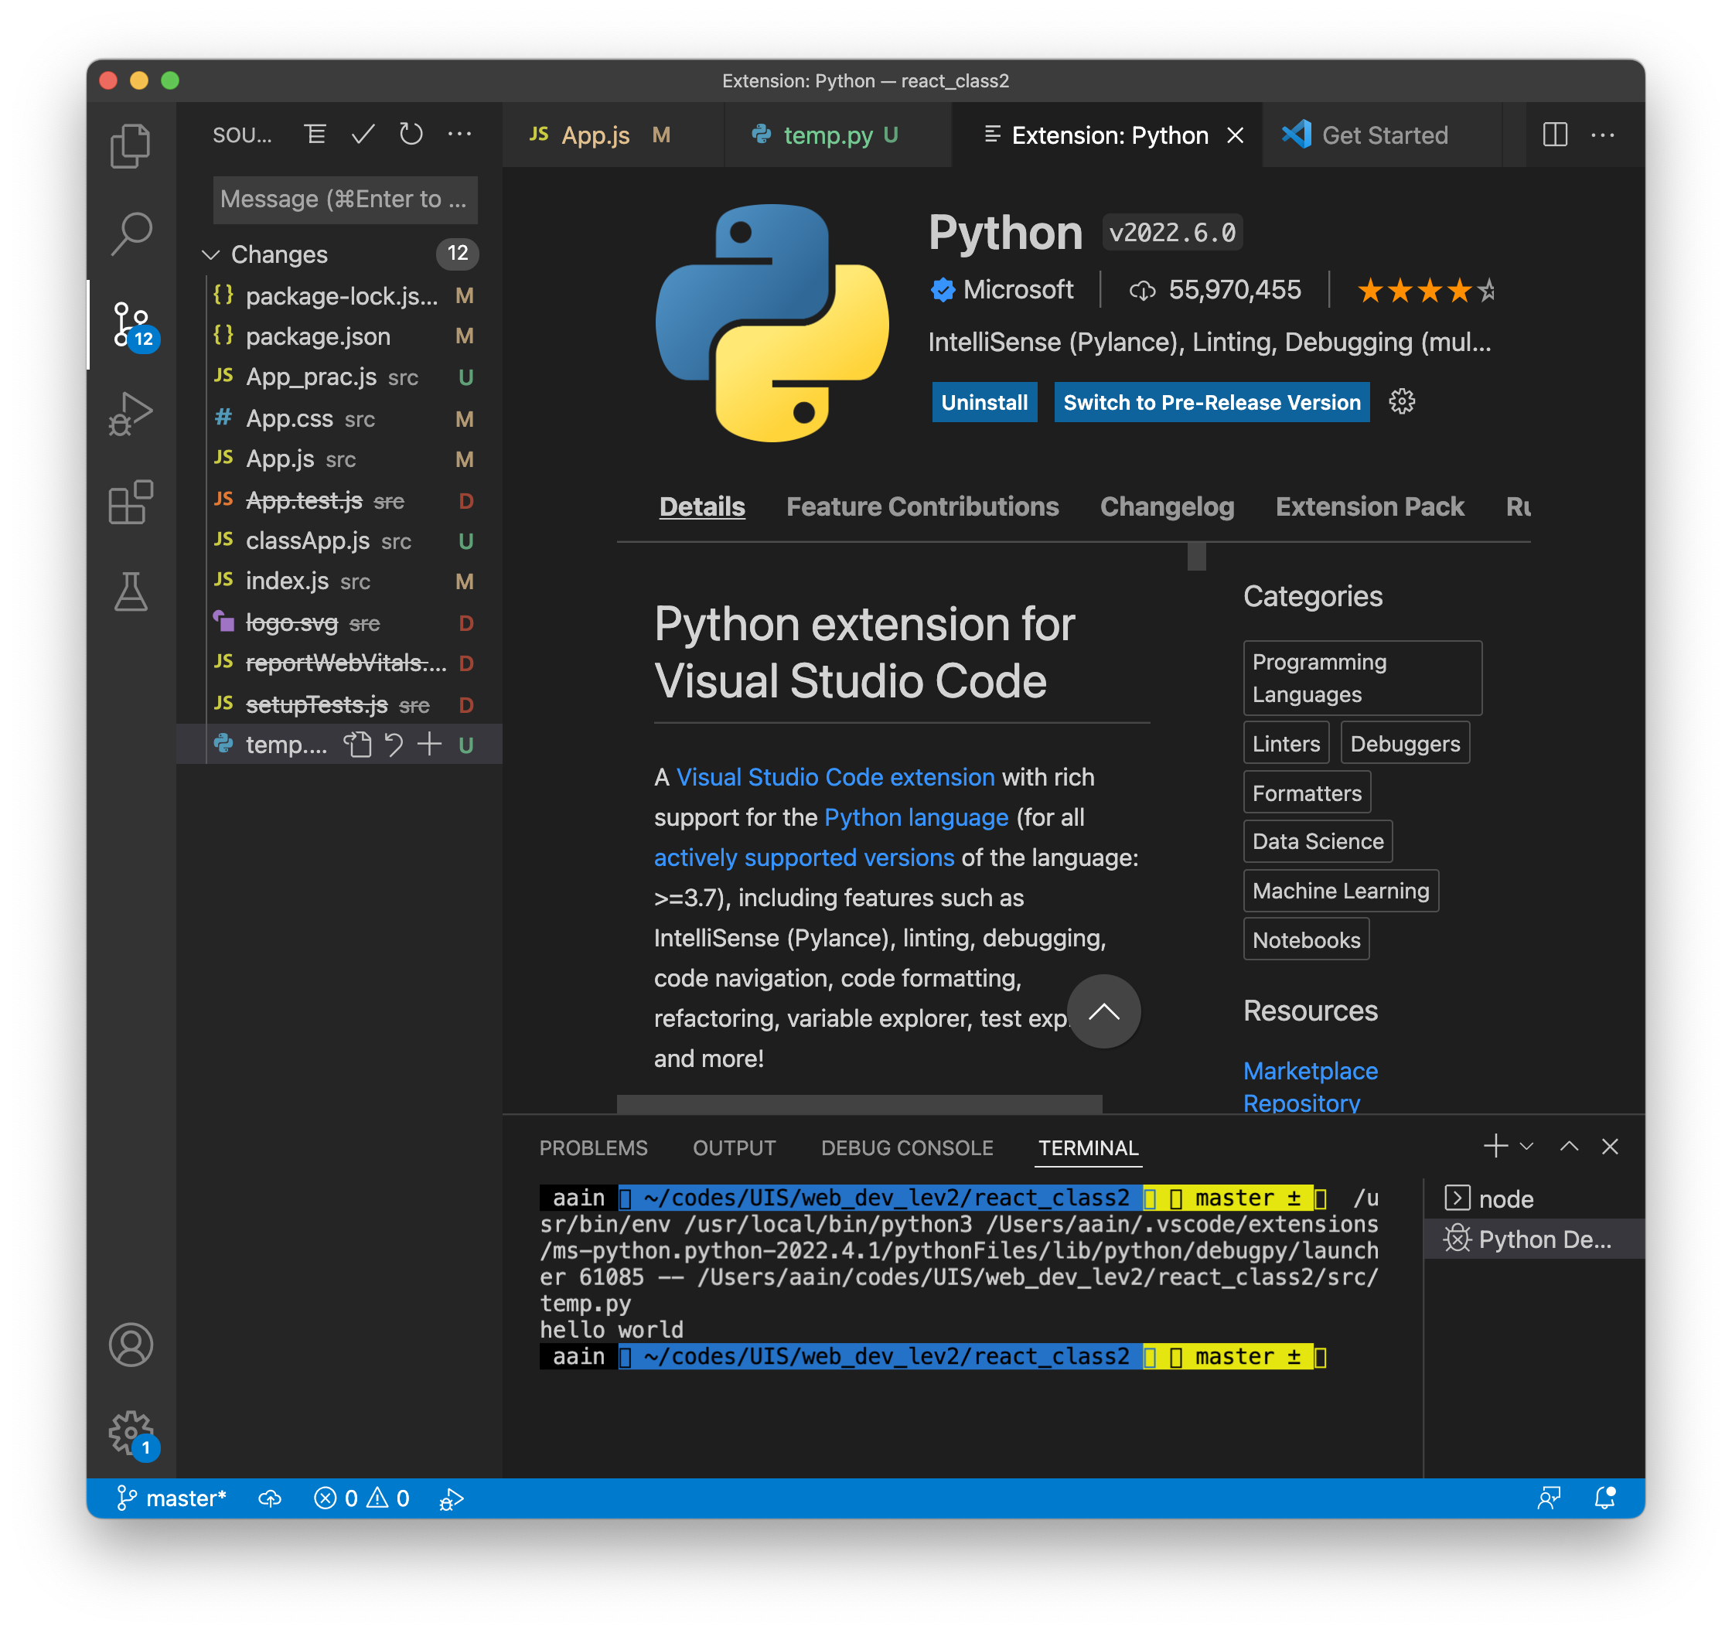Commit changes with the checkmark icon
Viewport: 1732px width, 1633px height.
pos(363,135)
